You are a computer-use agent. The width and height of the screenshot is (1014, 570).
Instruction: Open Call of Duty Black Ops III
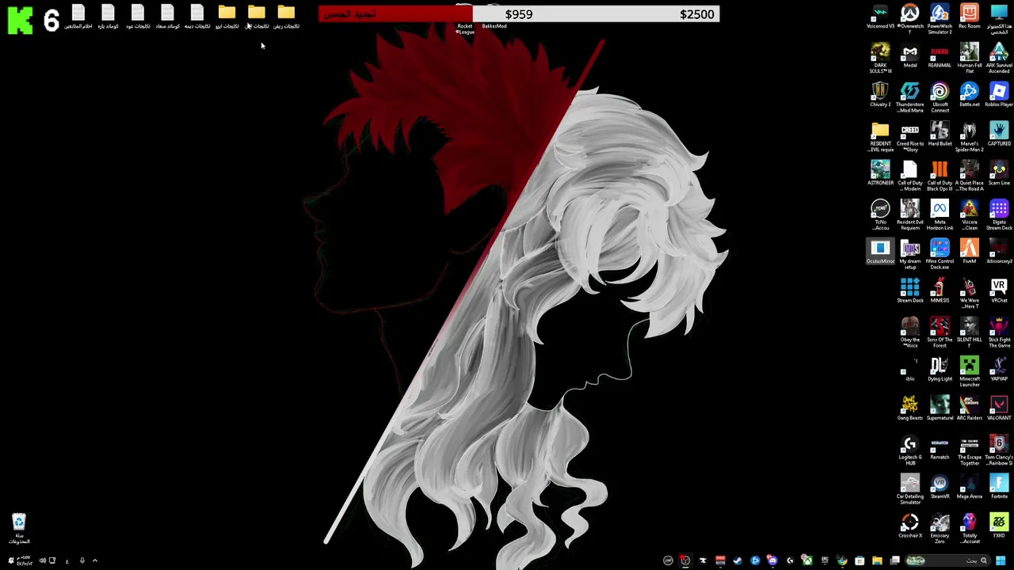click(x=940, y=175)
